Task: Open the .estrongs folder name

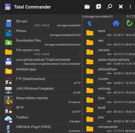Action: tap(104, 88)
